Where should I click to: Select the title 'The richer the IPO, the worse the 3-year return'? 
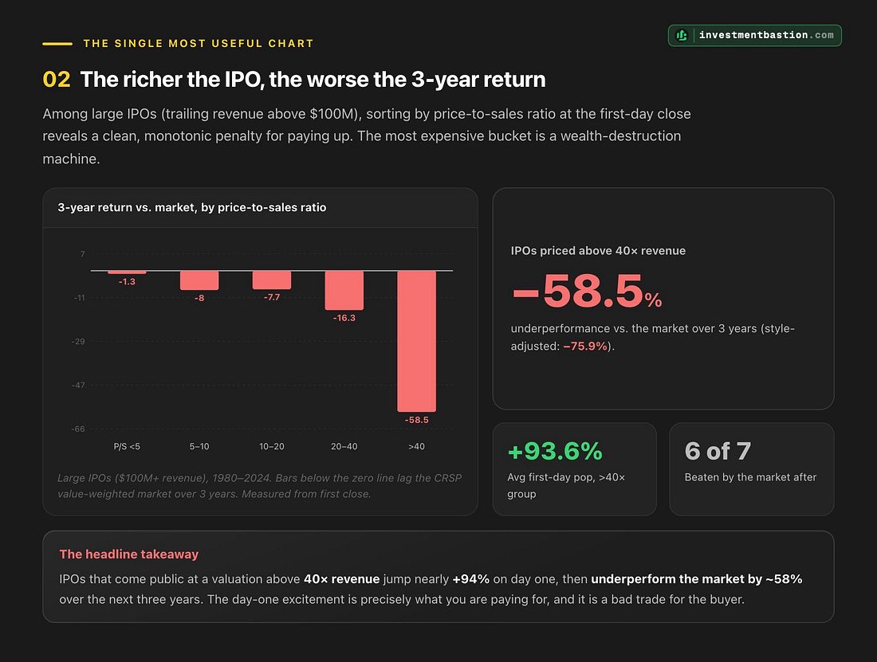point(313,80)
